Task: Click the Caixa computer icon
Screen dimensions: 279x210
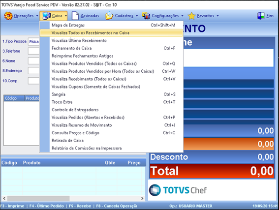Action: (47, 16)
